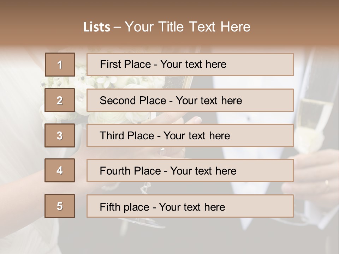The height and width of the screenshot is (254, 339).
Task: Click the Third Place text bar
Action: (190, 135)
